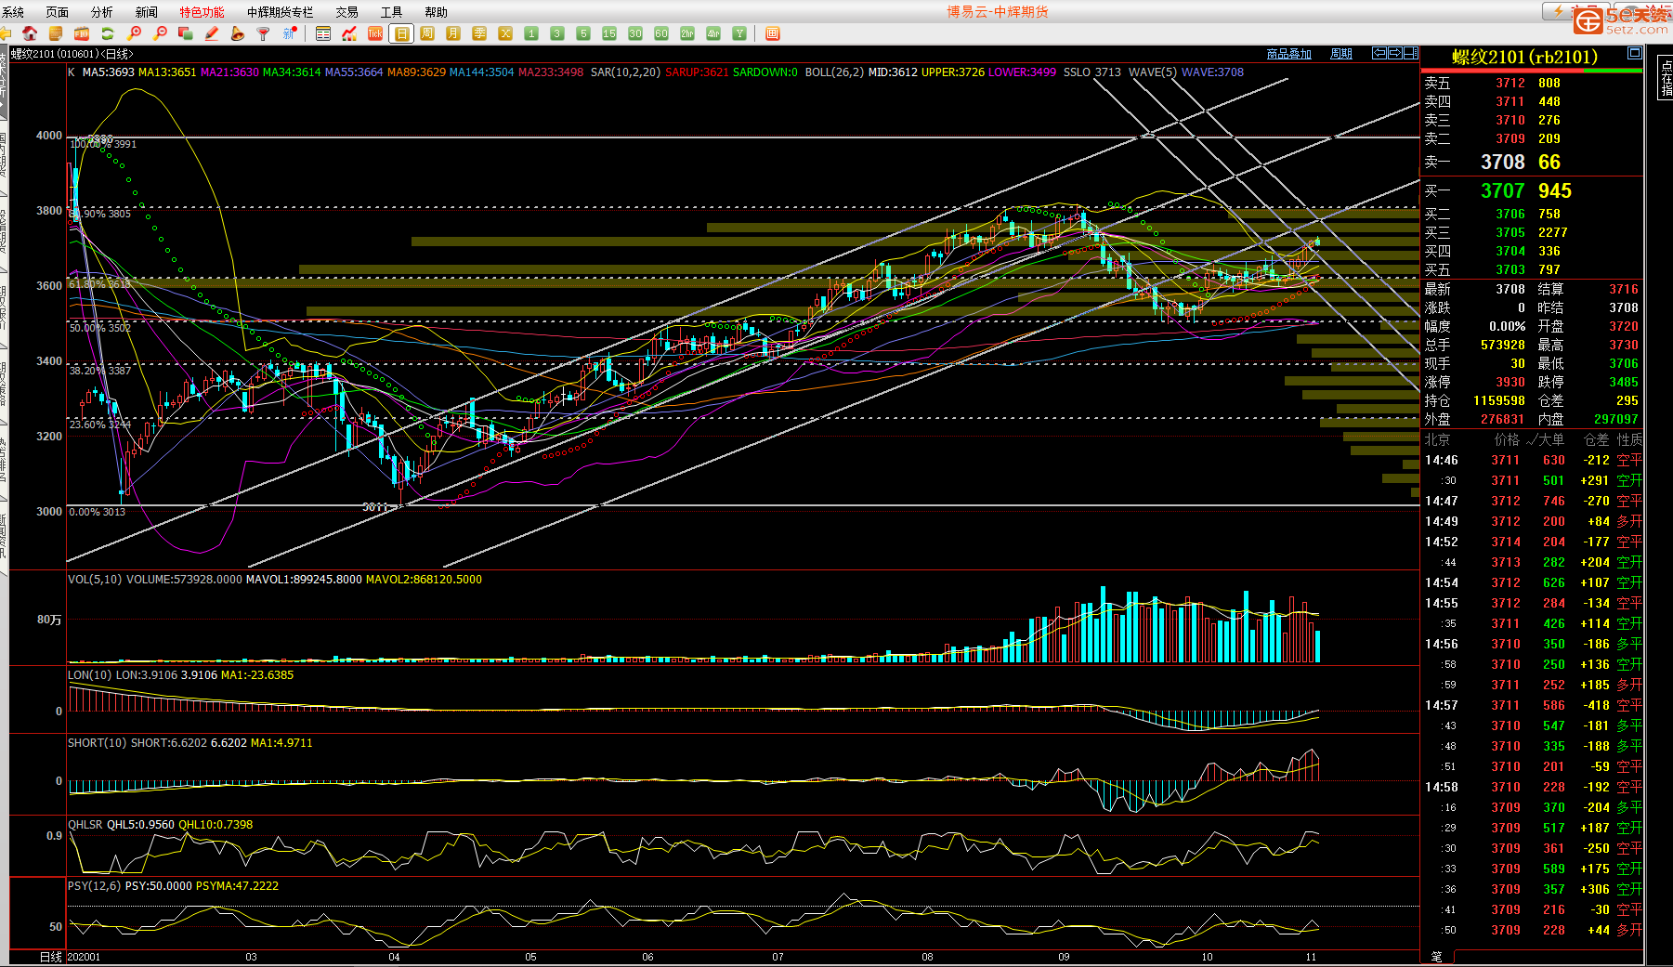Click the orange X period icon
Screen dimensions: 1673x967
505,33
